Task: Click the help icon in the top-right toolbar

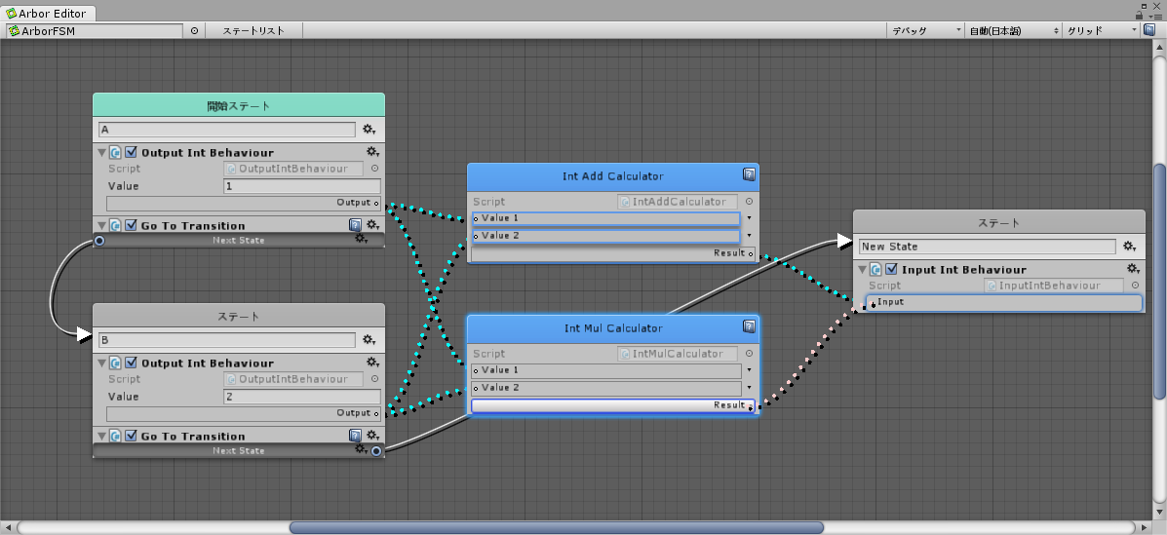Action: tap(1149, 30)
